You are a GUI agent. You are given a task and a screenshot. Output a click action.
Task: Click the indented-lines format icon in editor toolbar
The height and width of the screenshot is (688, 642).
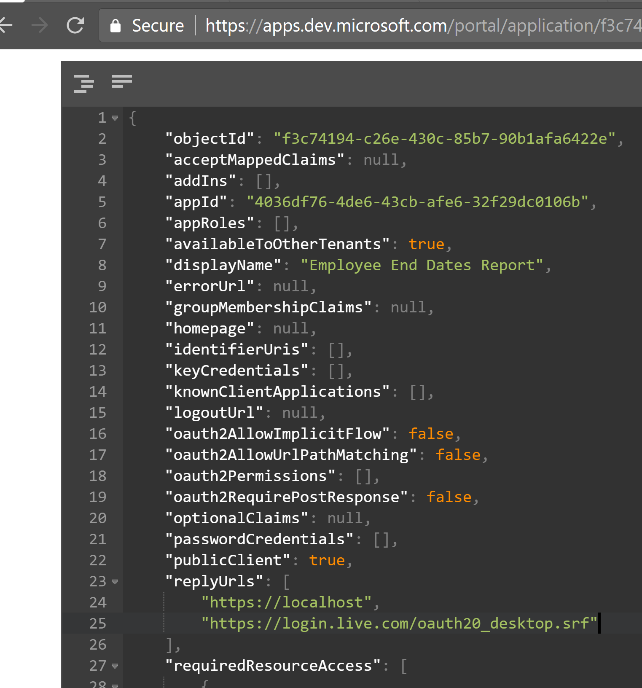coord(83,83)
